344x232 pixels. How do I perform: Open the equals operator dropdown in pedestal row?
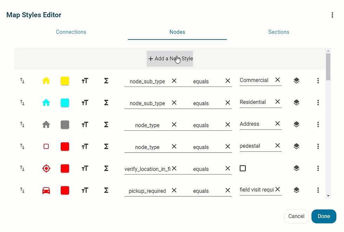(x=201, y=147)
